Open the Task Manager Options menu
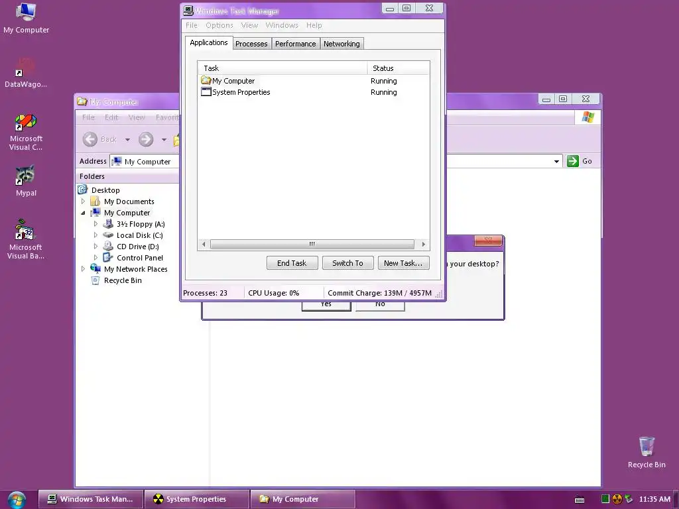Image resolution: width=679 pixels, height=509 pixels. click(x=219, y=25)
